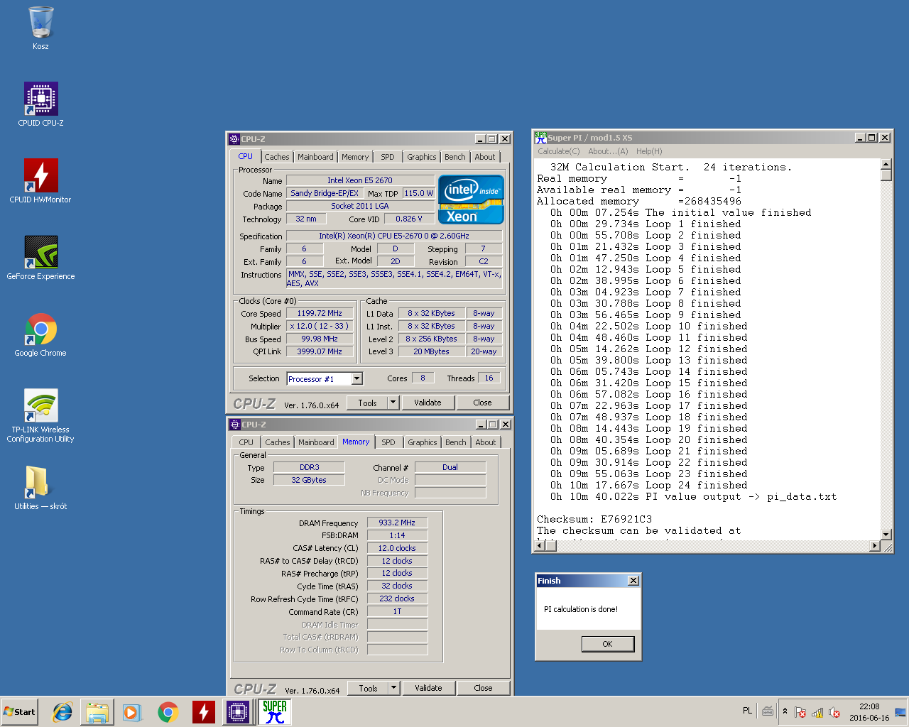
Task: Click Close button in top CPU-Z window
Action: coord(482,403)
